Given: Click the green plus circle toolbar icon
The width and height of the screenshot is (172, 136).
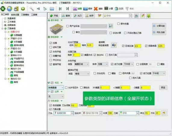Looking at the screenshot, I should [x=23, y=9].
